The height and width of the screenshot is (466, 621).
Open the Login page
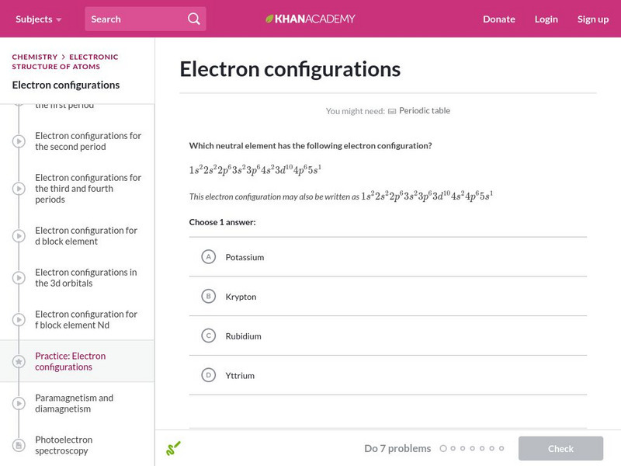546,19
